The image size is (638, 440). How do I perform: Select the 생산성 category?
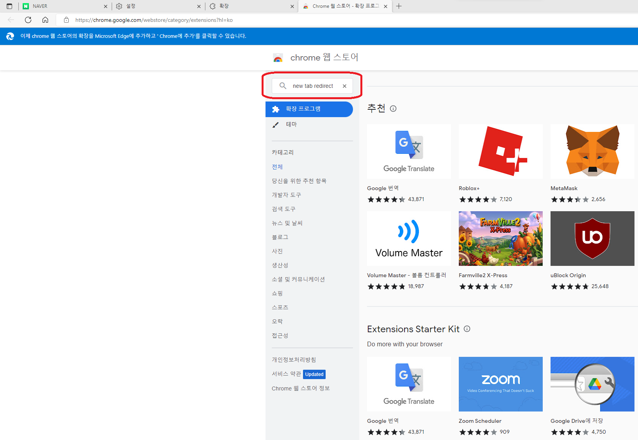[x=280, y=265]
